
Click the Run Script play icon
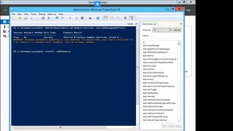[70, 18]
